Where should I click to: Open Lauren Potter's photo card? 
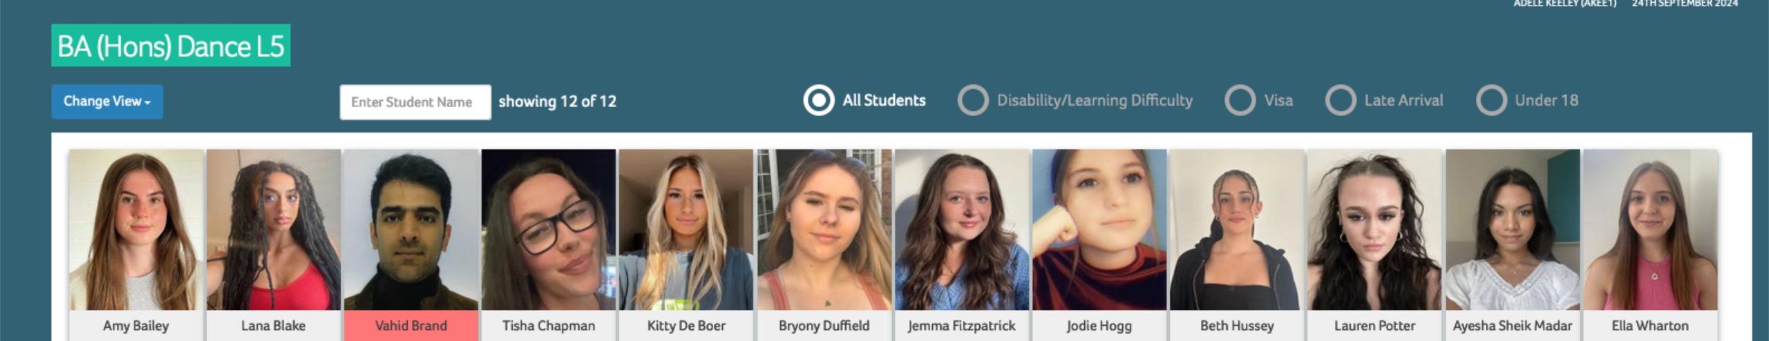pos(1375,230)
